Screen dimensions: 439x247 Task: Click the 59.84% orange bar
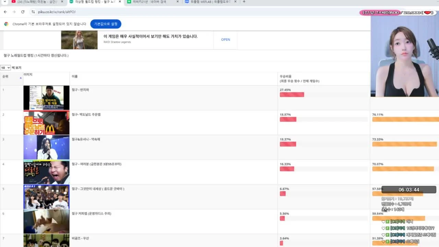399,218
